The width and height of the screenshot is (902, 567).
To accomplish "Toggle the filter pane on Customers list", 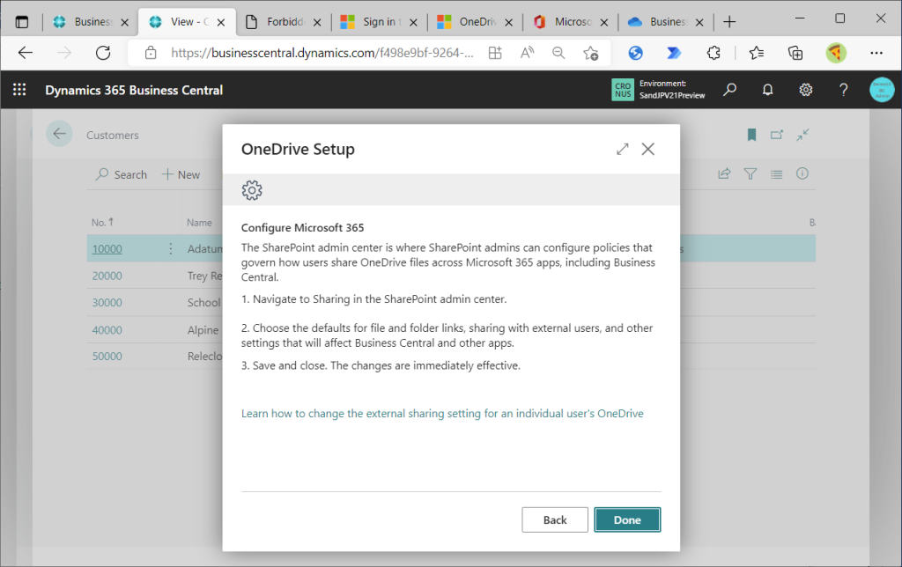I will [x=750, y=173].
